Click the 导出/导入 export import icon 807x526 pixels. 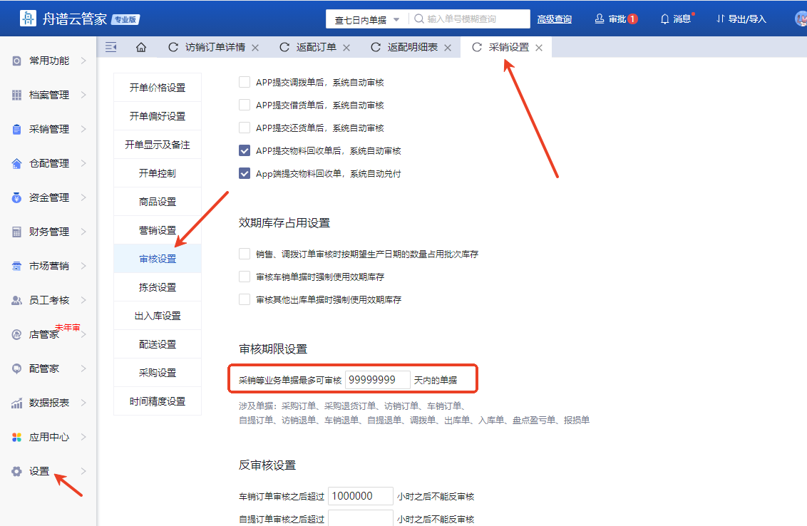[721, 19]
